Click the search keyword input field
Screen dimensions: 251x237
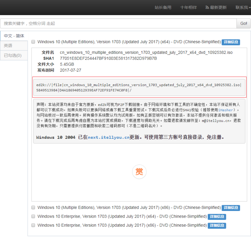[118, 23]
